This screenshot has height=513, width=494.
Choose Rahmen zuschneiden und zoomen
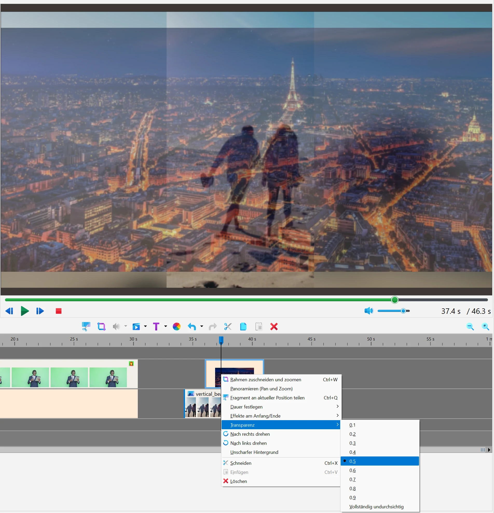click(281, 379)
